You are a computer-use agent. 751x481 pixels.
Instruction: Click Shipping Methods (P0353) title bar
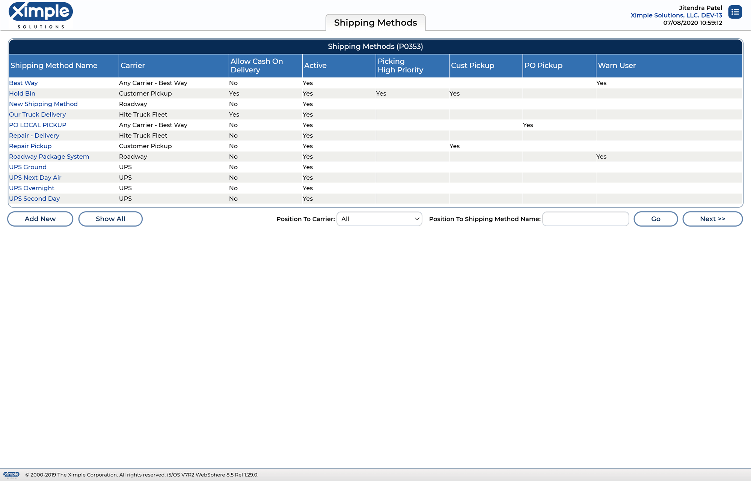pyautogui.click(x=375, y=47)
